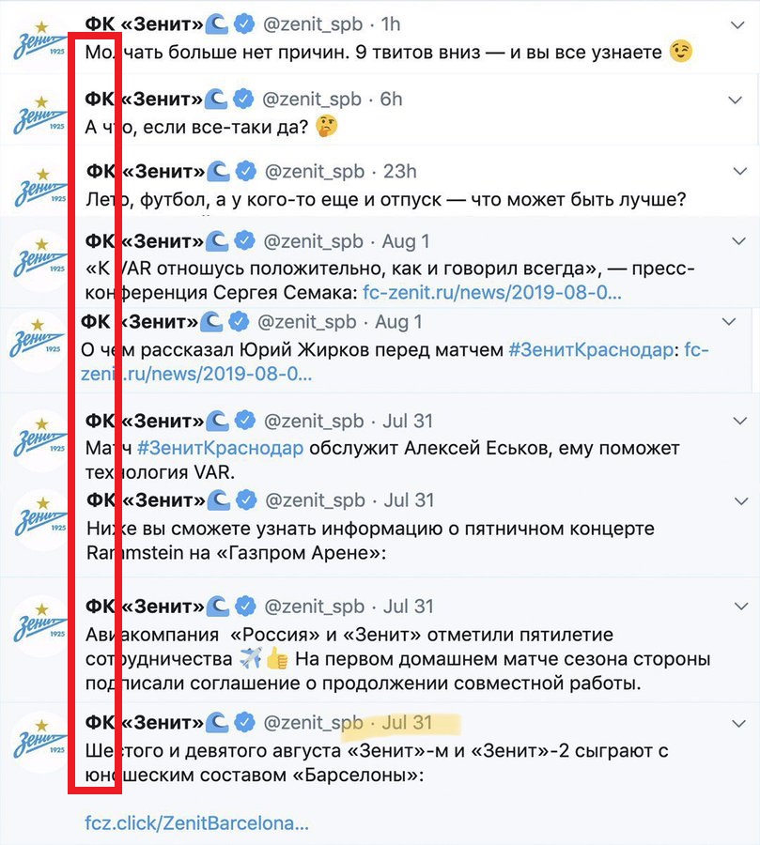Open the fcz.click/ZenitBarcelona link
This screenshot has width=760, height=845.
(x=197, y=822)
